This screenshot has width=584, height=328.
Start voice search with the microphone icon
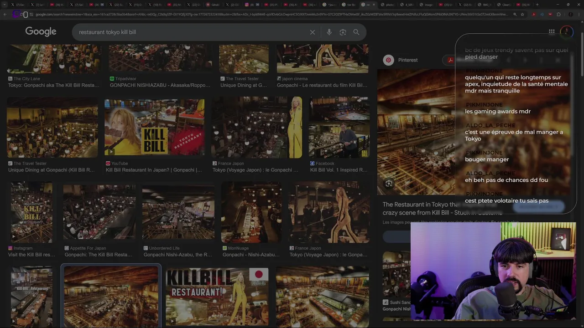pyautogui.click(x=329, y=32)
